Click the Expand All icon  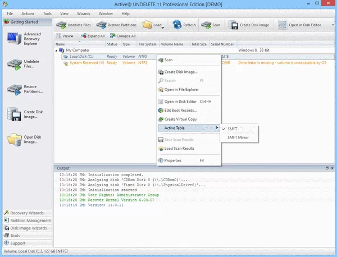coord(84,36)
